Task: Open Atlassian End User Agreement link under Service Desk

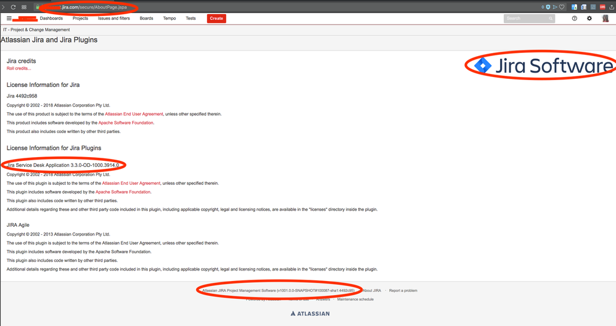Action: tap(131, 183)
